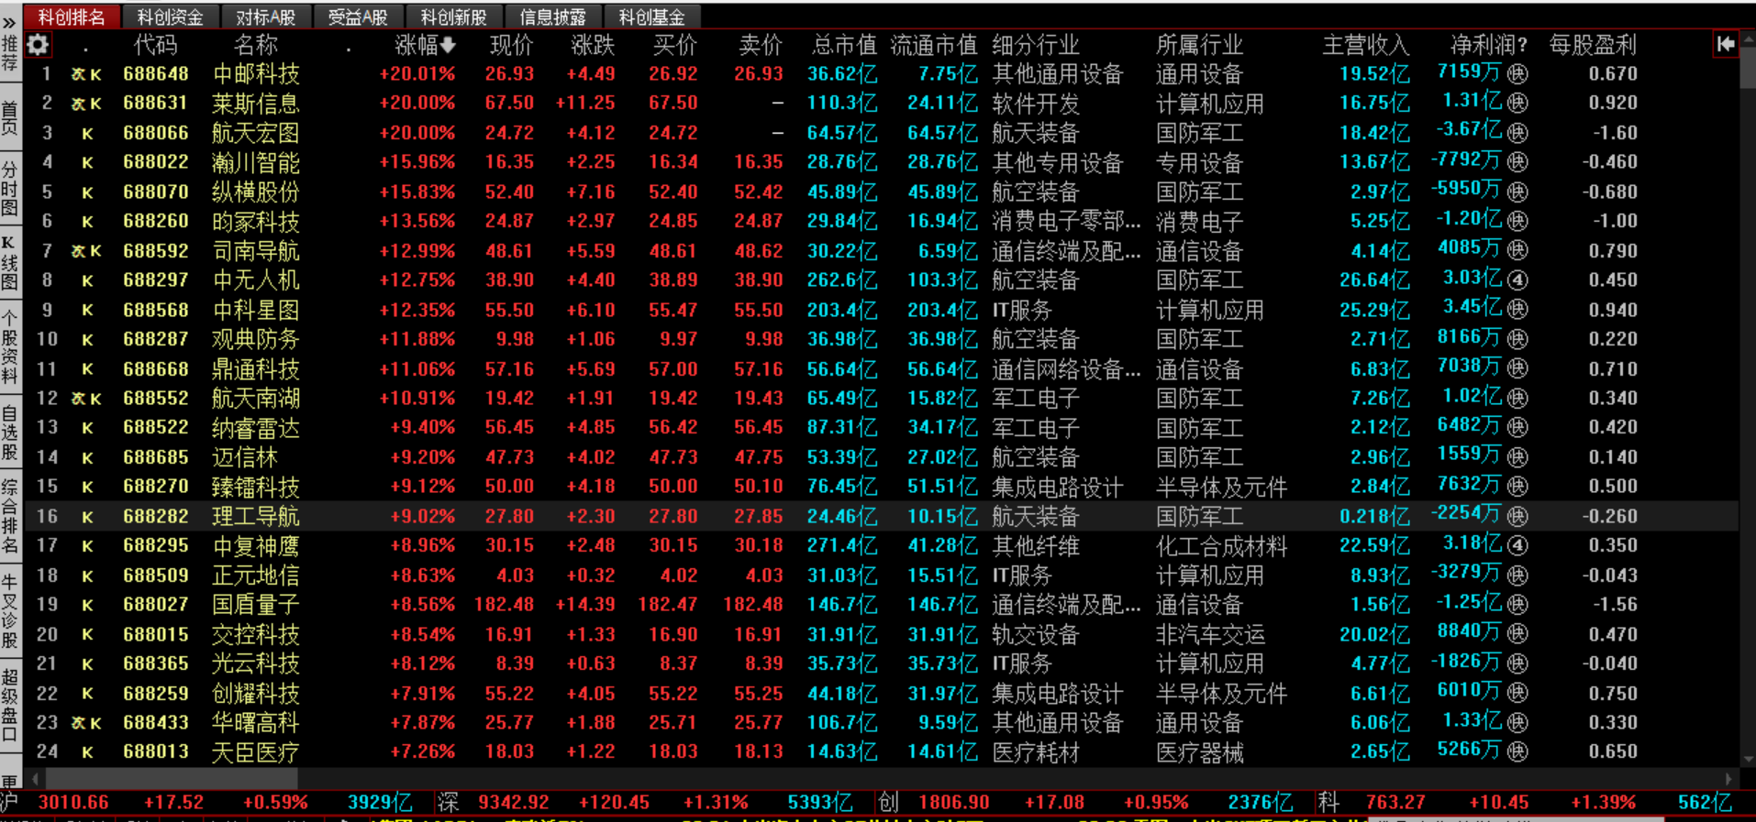Click the 快 badge next to 5266万
This screenshot has width=1756, height=822.
1517,752
